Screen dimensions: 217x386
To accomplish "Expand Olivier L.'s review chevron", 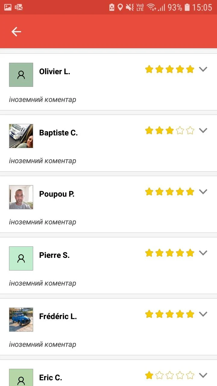I will point(203,69).
